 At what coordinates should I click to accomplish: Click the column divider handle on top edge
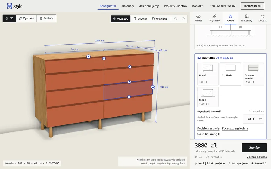pos(104,59)
